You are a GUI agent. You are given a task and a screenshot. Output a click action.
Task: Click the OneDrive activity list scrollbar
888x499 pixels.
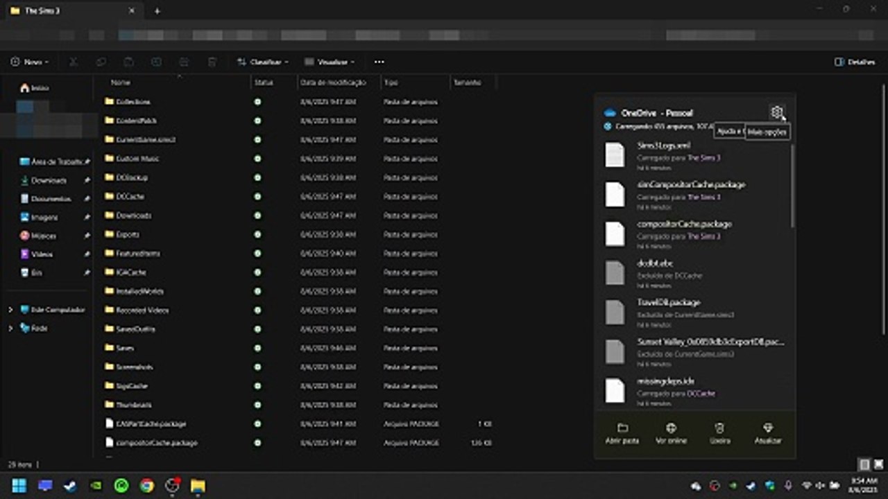792,186
